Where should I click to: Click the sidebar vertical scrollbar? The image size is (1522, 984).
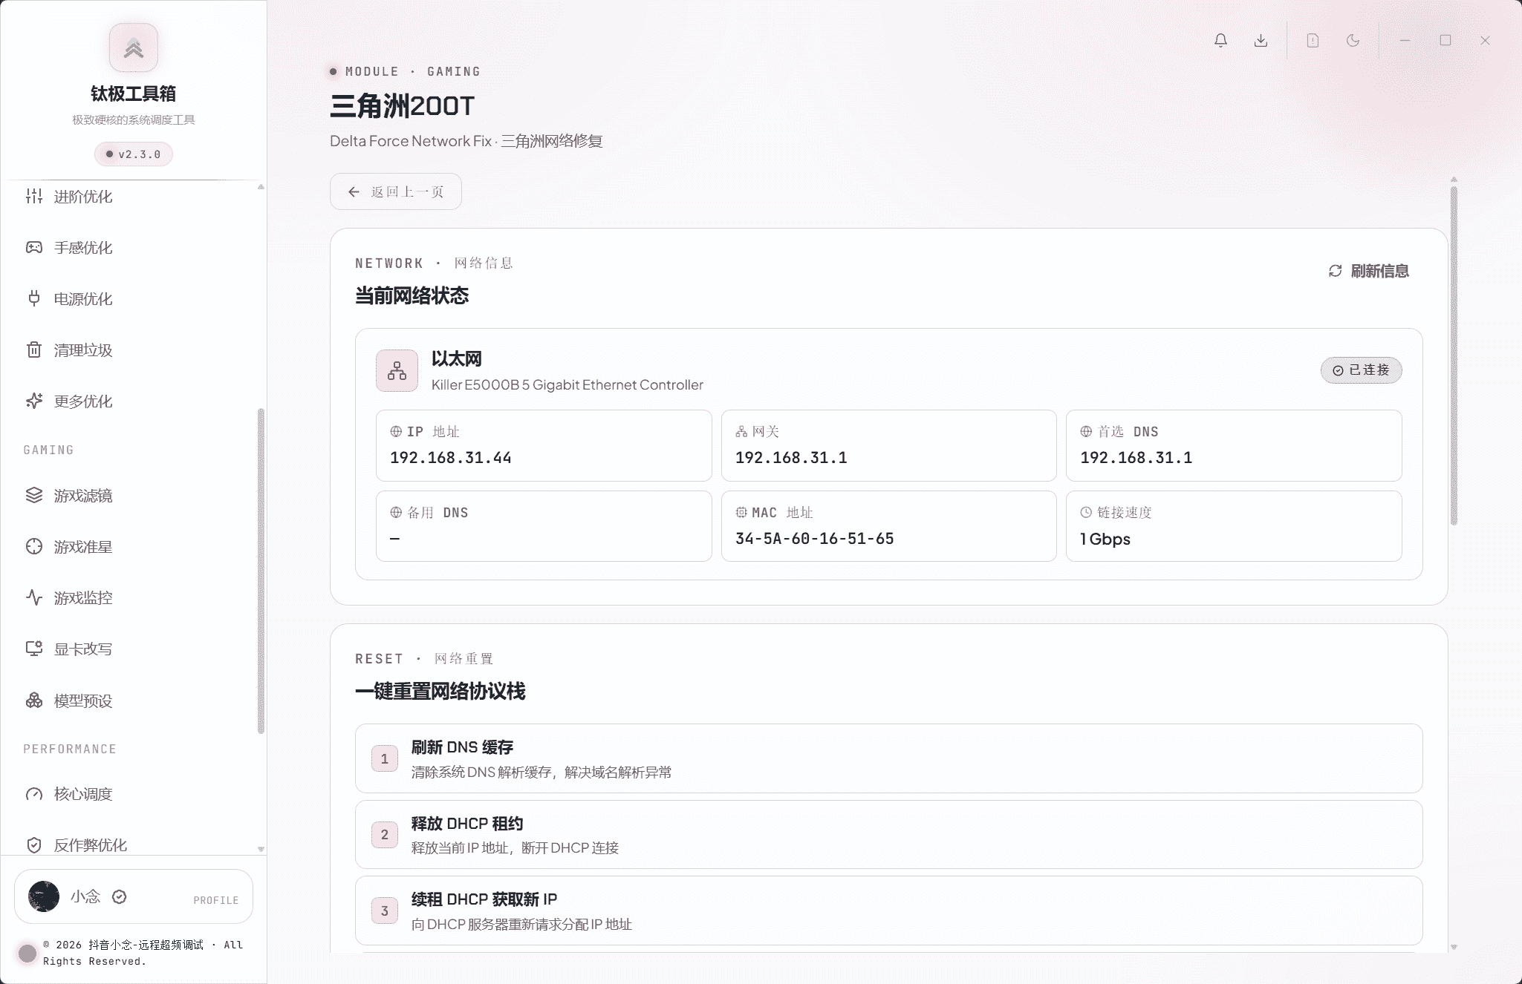[x=261, y=571]
